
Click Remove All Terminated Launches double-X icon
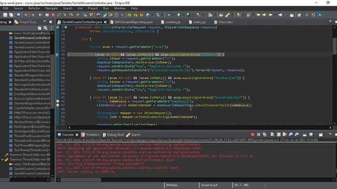pyautogui.click(x=264, y=134)
